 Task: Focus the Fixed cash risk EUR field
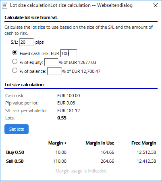(x=69, y=53)
